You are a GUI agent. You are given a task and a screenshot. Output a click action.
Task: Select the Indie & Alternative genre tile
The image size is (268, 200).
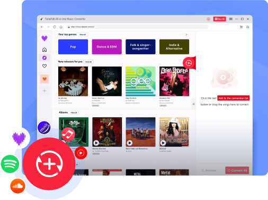(174, 47)
